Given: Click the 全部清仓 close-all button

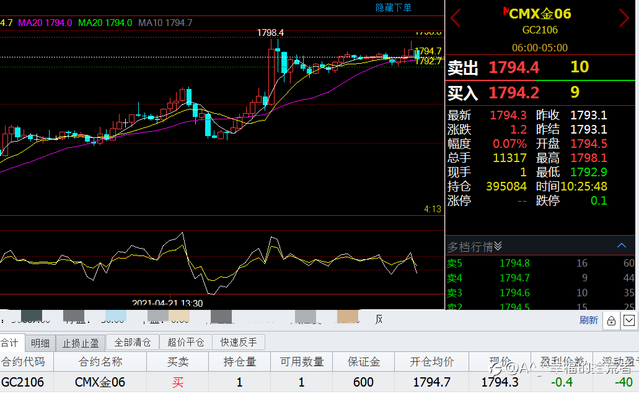Looking at the screenshot, I should (x=133, y=343).
